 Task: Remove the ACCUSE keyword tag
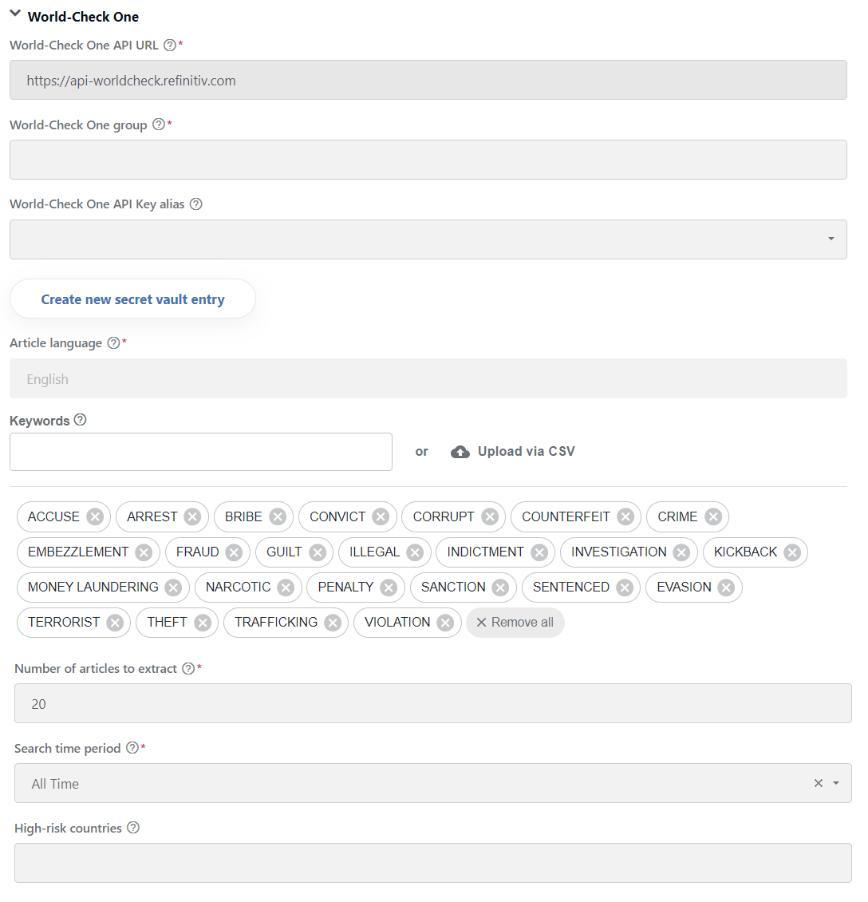(95, 516)
